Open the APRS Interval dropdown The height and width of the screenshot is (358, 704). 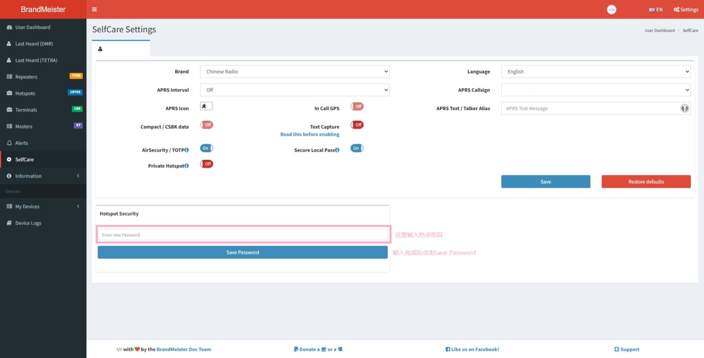tap(295, 90)
